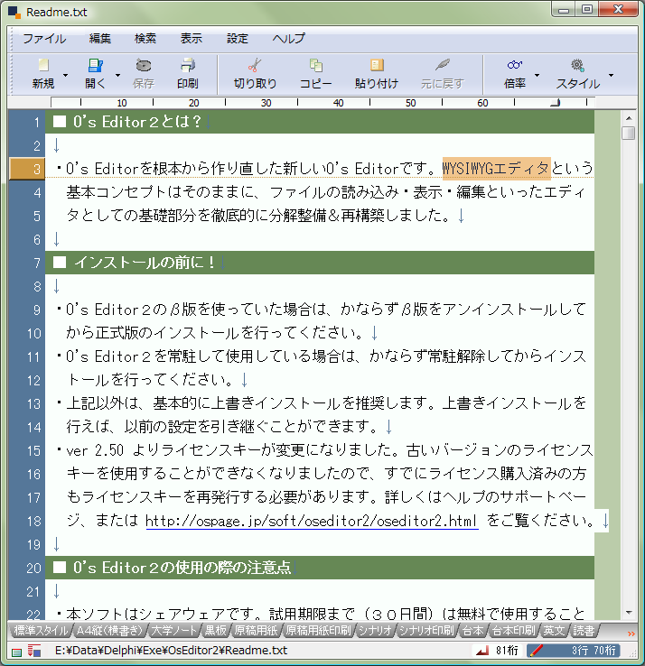This screenshot has width=645, height=666.
Task: Switch to the A4縦(横書き) tab
Action: point(109,631)
